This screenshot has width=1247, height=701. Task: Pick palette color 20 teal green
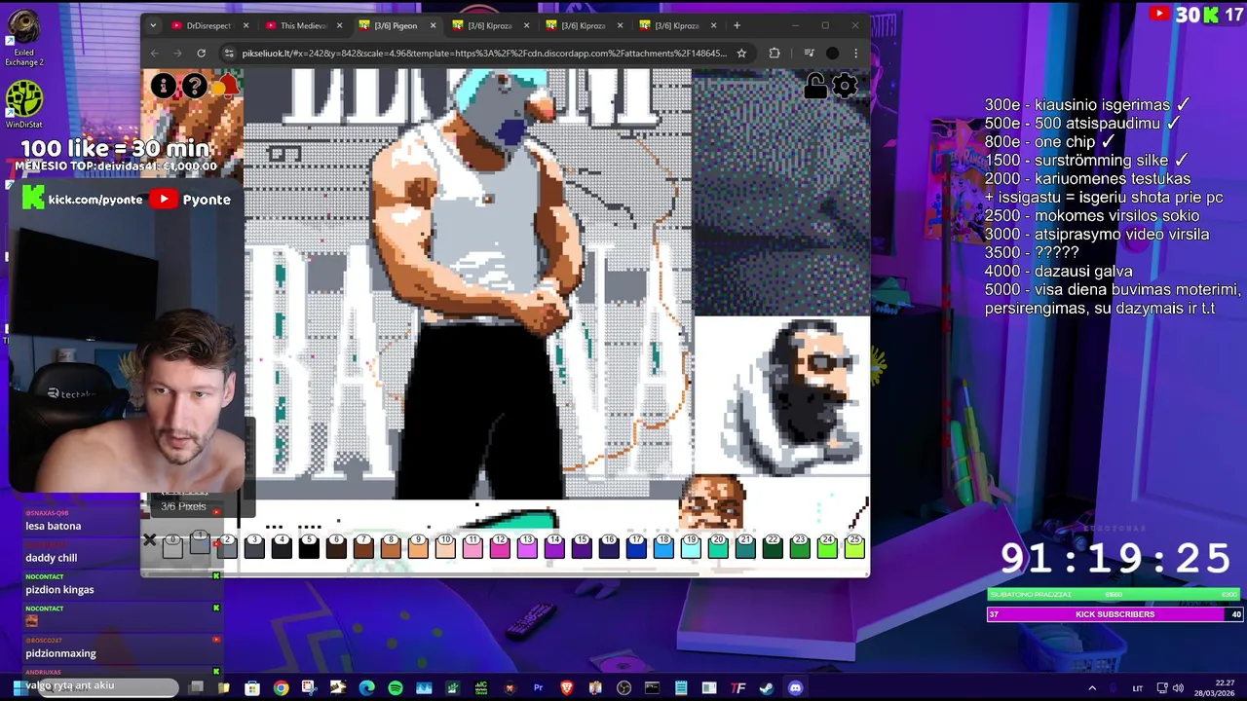718,547
